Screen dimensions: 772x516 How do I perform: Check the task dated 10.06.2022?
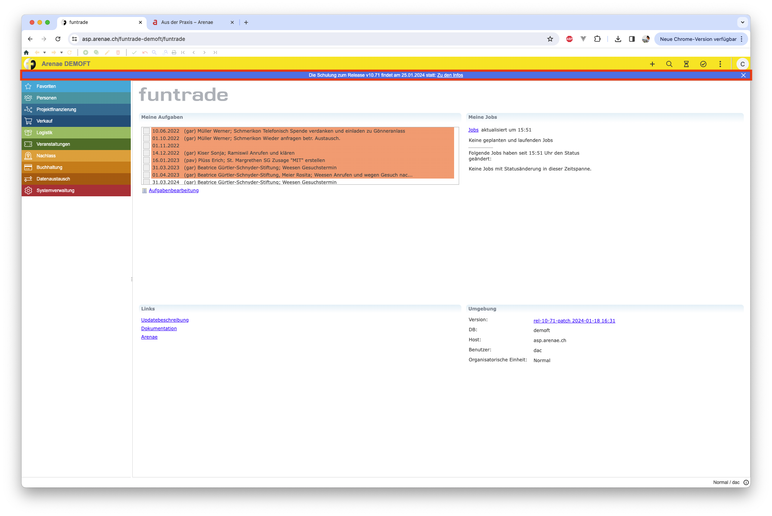147,131
